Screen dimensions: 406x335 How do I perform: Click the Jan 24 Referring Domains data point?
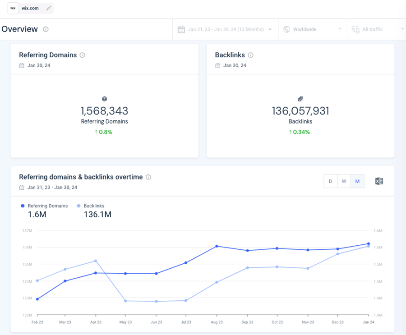point(369,243)
